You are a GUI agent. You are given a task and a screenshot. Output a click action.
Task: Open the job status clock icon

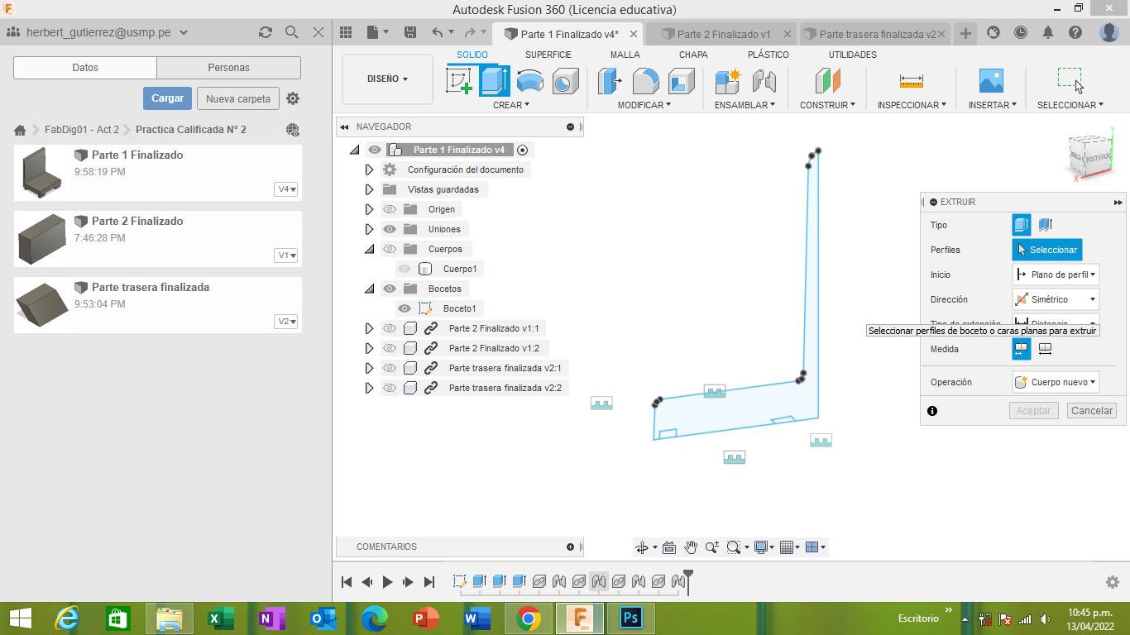pyautogui.click(x=1021, y=32)
